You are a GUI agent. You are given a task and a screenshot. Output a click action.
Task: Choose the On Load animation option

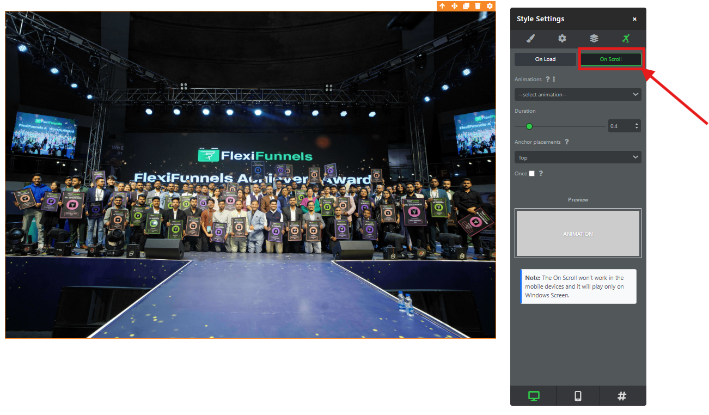[545, 59]
